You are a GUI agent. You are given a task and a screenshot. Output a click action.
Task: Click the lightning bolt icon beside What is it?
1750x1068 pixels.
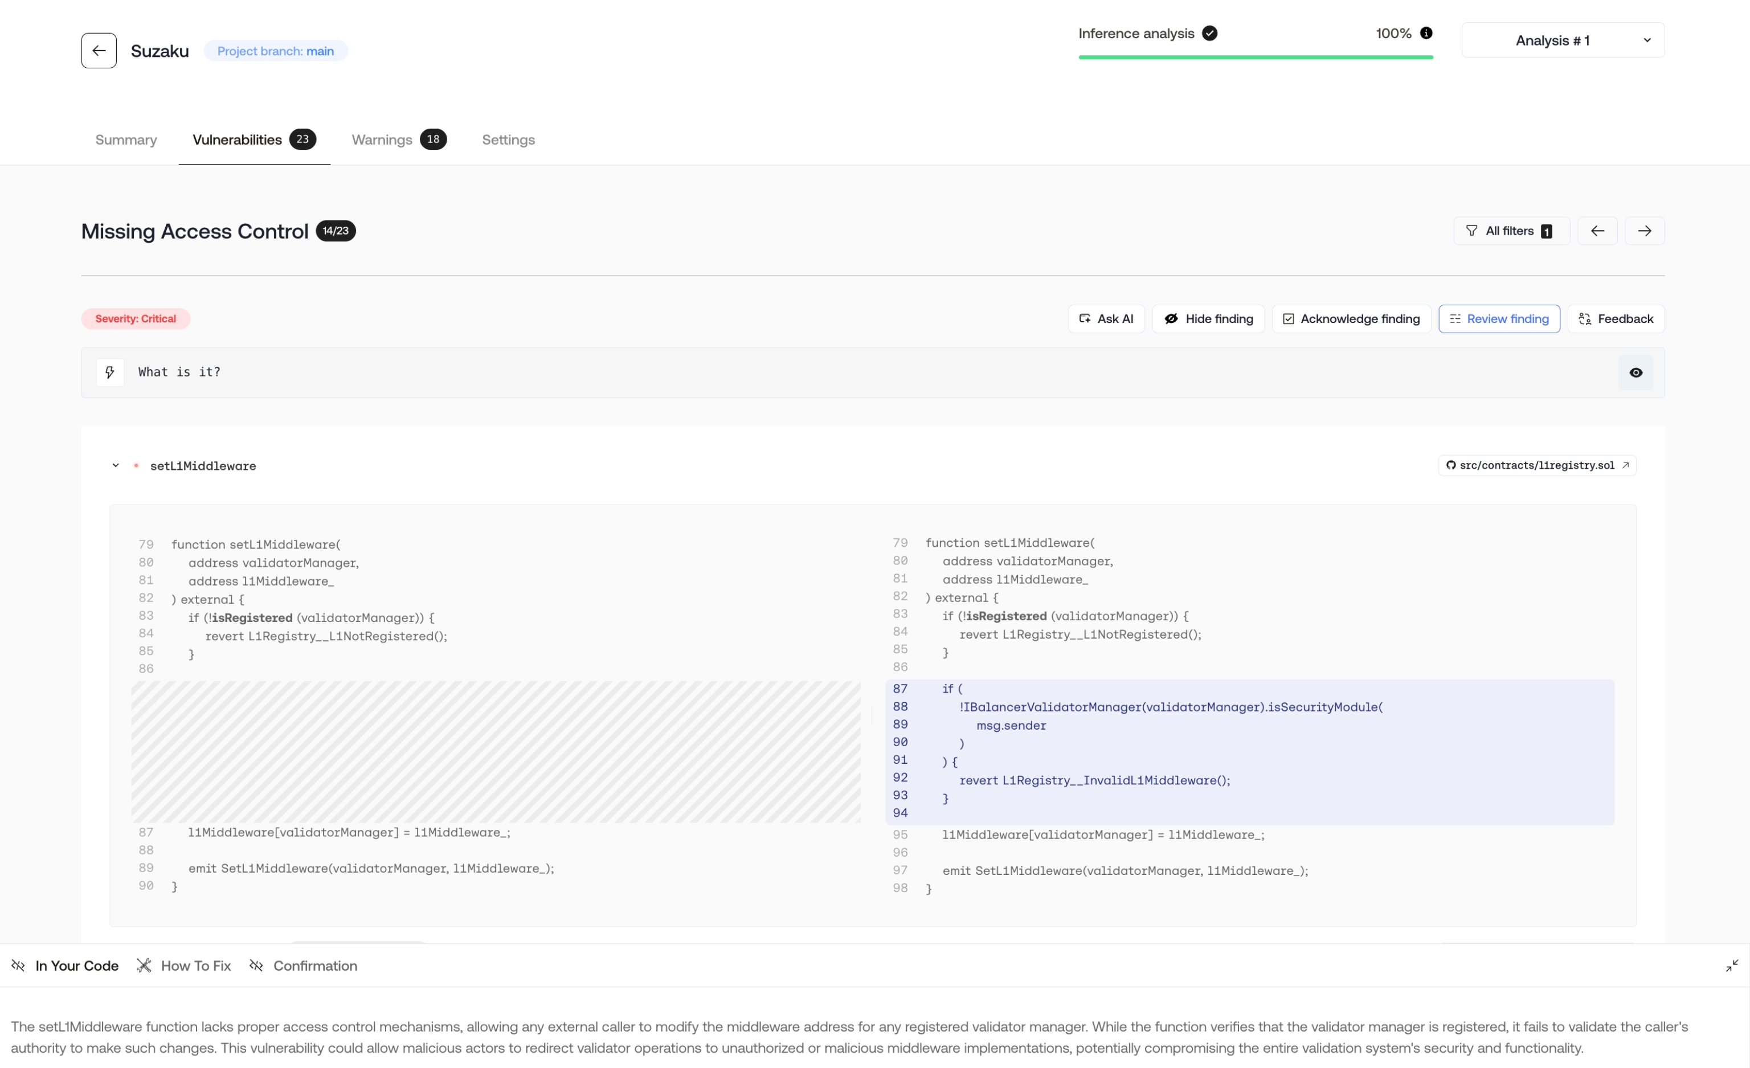pyautogui.click(x=110, y=372)
